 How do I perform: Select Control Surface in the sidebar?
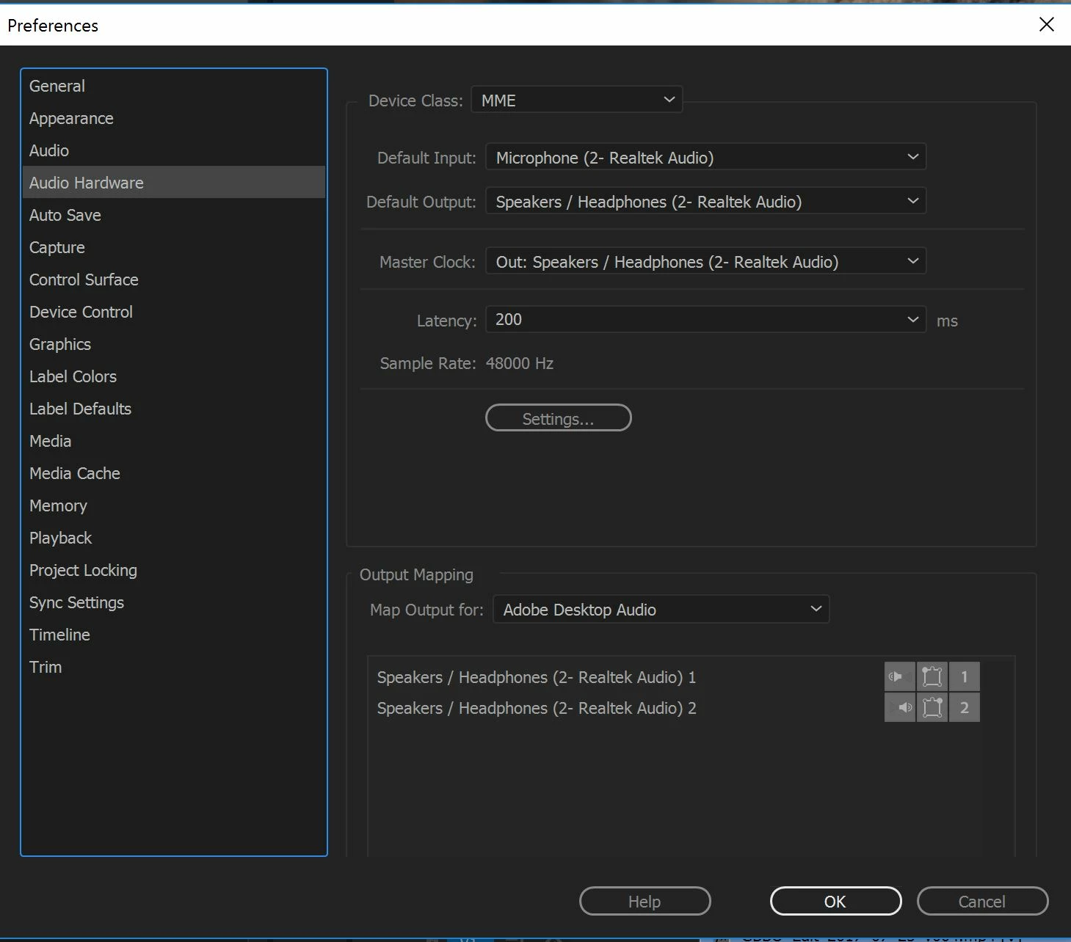tap(173, 280)
